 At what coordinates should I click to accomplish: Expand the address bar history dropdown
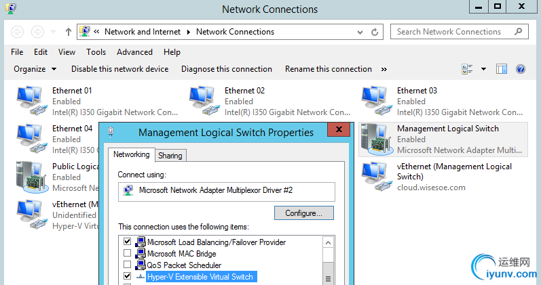[360, 32]
